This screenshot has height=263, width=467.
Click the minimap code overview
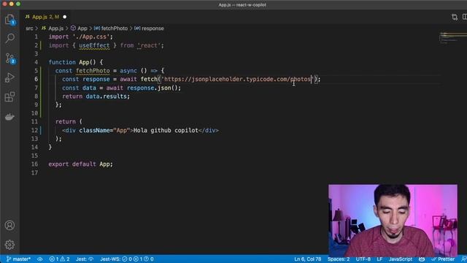(453, 38)
